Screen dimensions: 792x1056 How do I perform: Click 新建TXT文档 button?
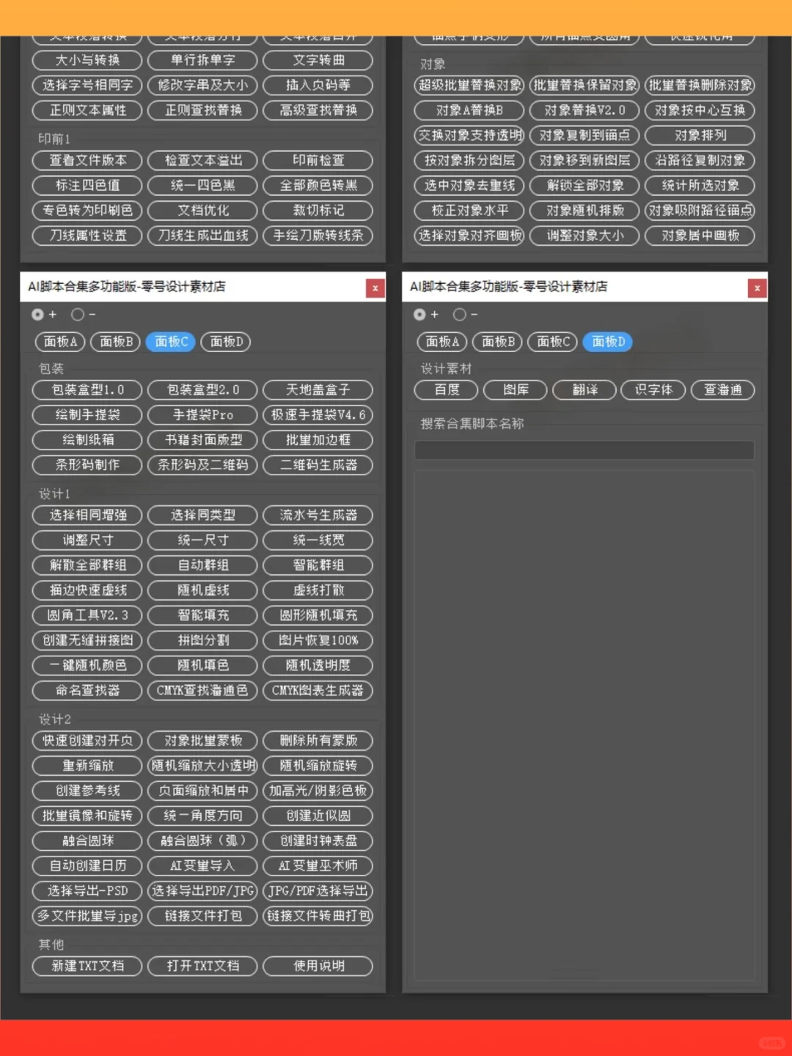click(x=87, y=967)
